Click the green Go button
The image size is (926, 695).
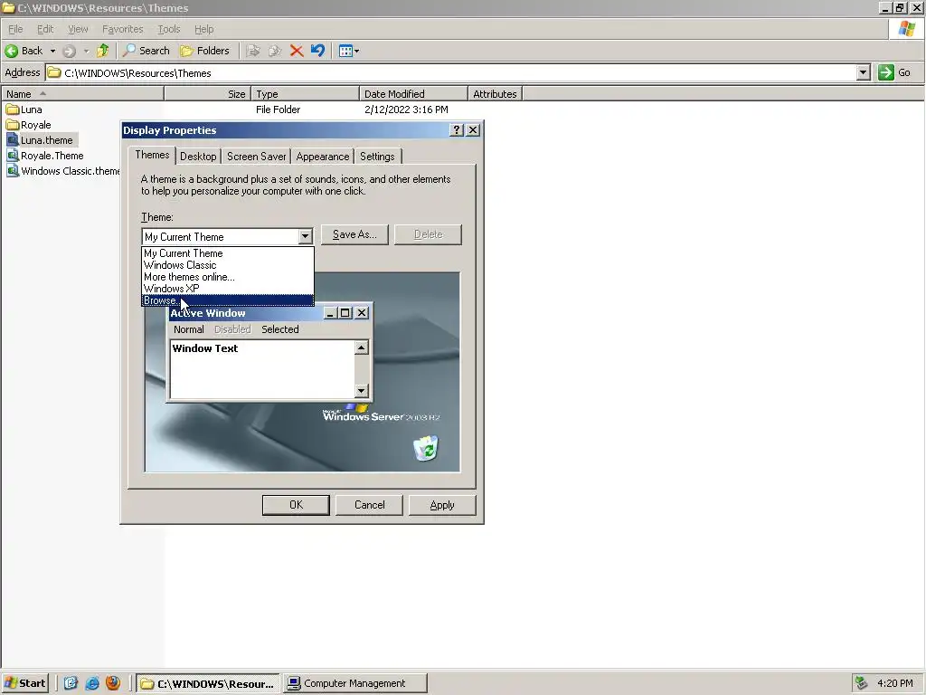(x=893, y=72)
